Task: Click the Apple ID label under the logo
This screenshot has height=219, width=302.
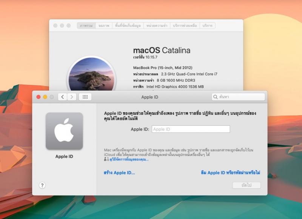Action: click(64, 156)
